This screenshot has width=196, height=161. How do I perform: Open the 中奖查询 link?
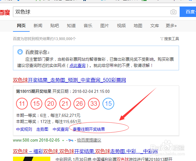click(x=60, y=129)
